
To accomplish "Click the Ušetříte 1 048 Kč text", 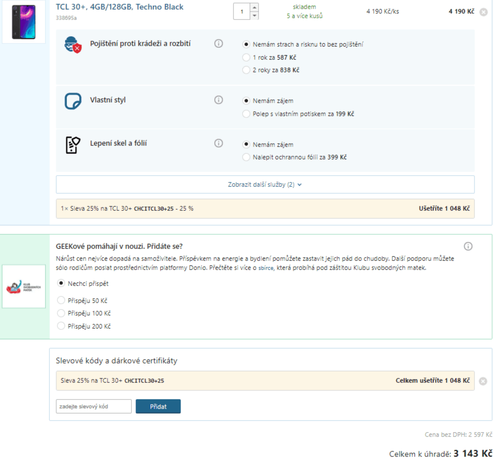I will (x=444, y=208).
